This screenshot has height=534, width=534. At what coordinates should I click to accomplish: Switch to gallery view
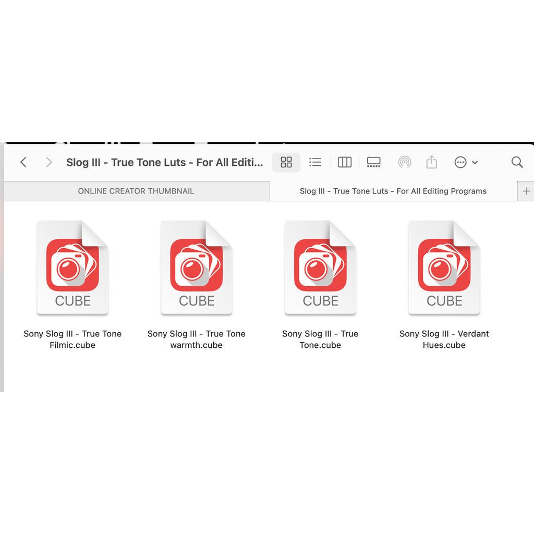(373, 162)
